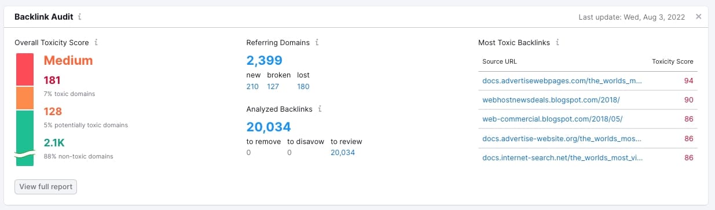Click the red toxic segment of toxicity bar

(x=25, y=69)
